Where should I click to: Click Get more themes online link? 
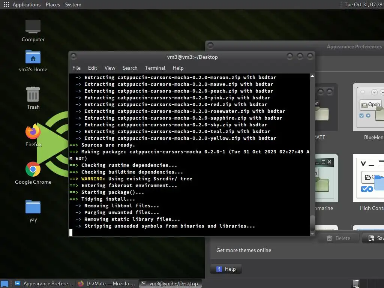point(244,250)
